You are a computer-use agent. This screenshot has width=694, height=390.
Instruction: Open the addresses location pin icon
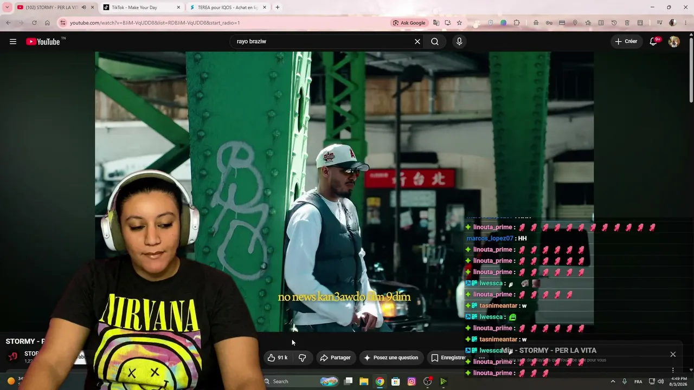coord(575,23)
